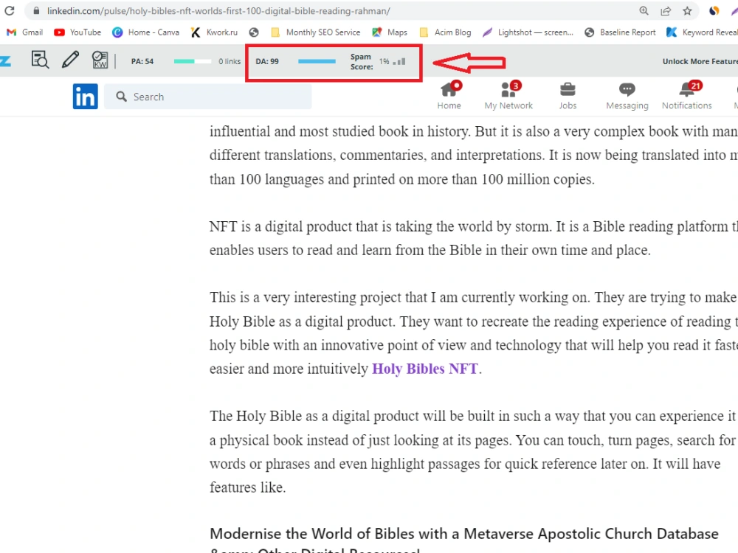Click the green PA progress bar
The image size is (738, 553).
point(193,61)
